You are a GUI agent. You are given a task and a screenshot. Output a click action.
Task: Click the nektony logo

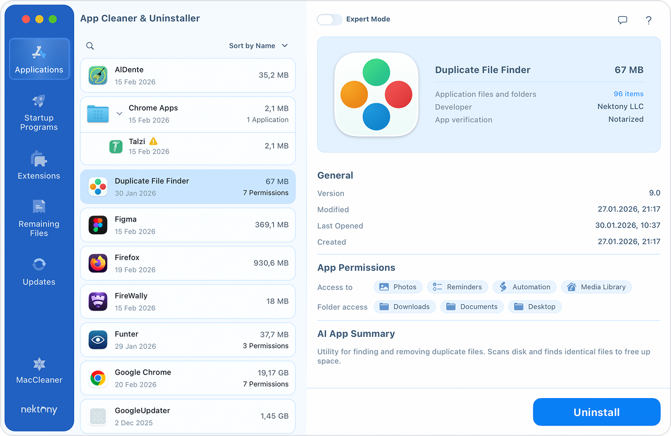pyautogui.click(x=39, y=410)
